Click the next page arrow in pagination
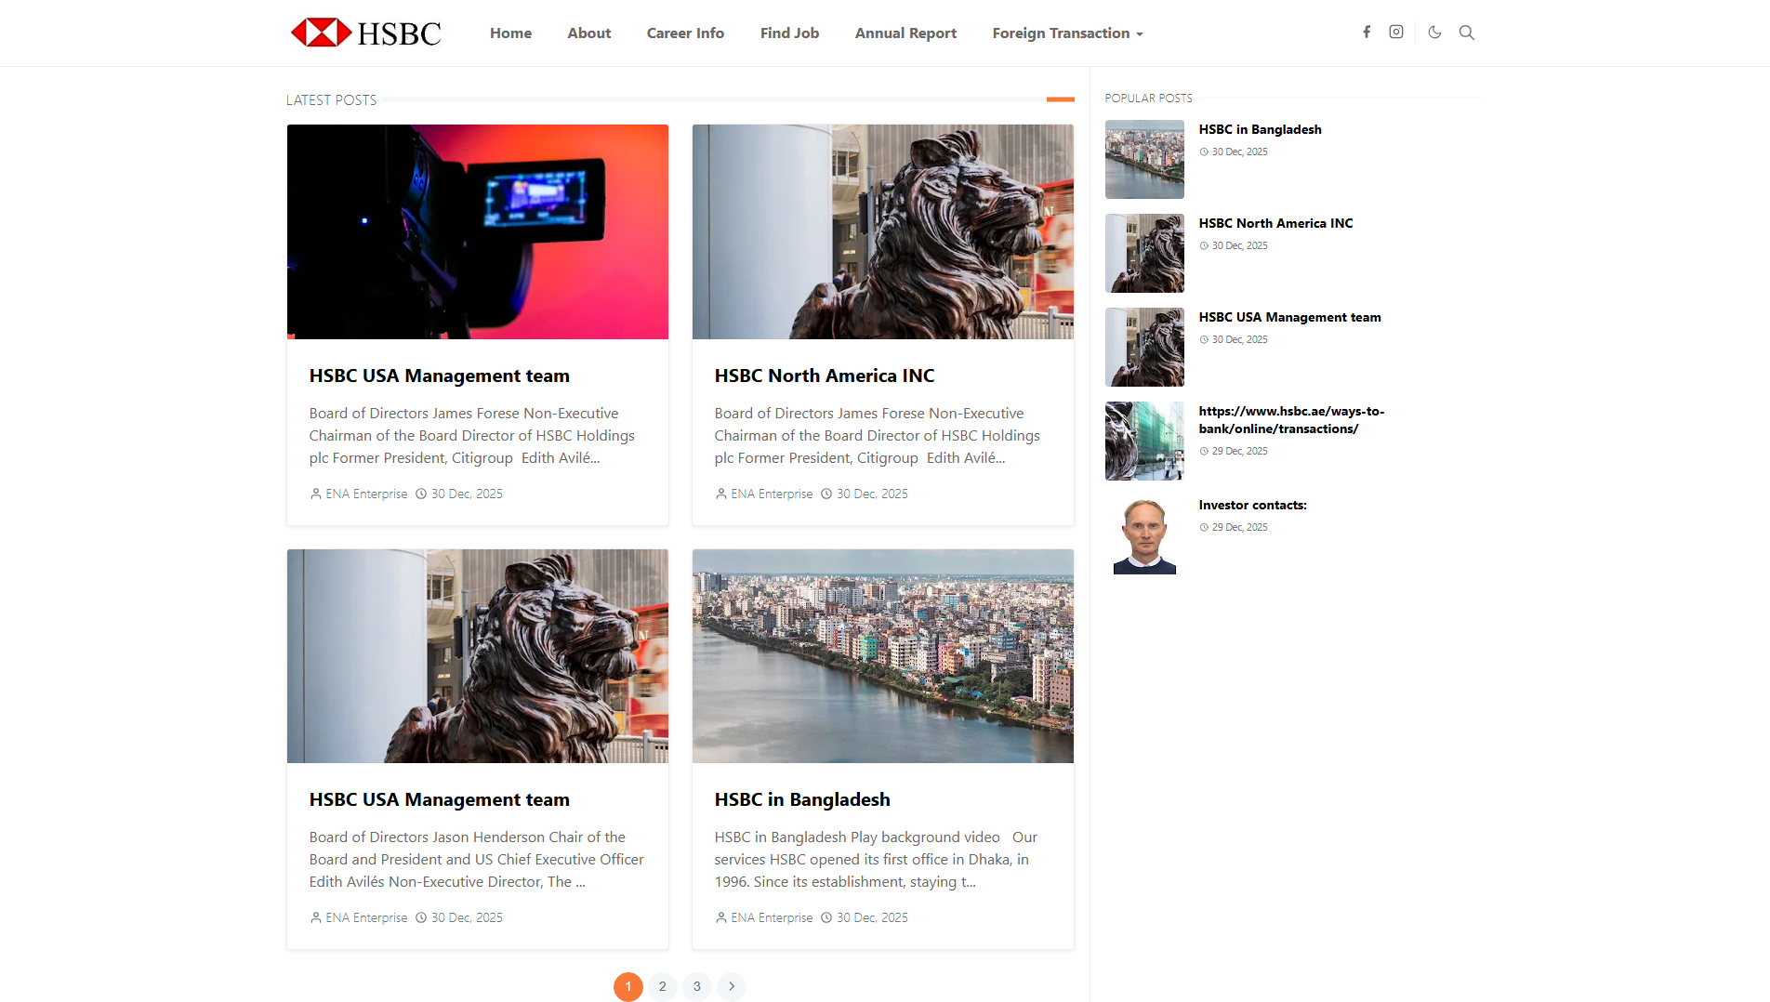 (x=732, y=986)
